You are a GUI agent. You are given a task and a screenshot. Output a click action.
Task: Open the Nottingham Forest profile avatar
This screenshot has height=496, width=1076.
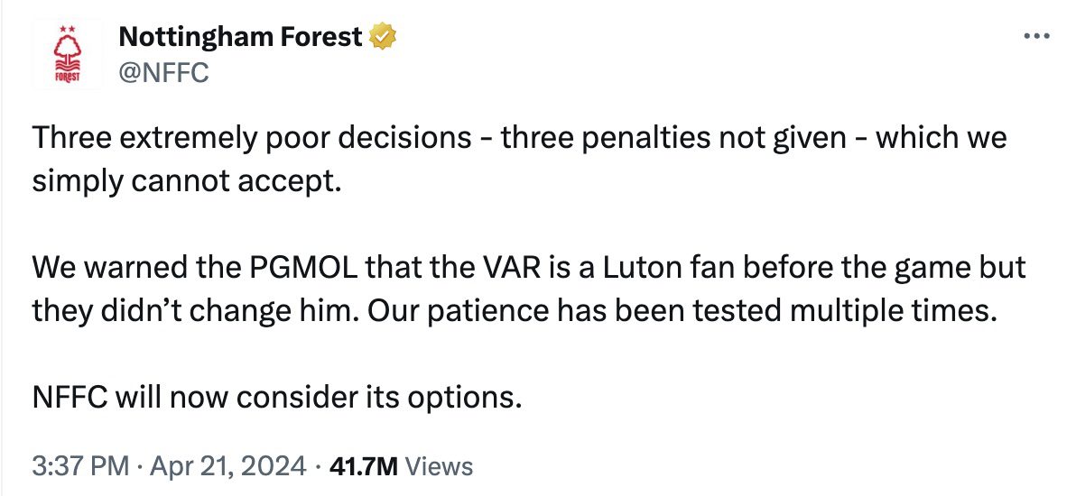point(67,54)
